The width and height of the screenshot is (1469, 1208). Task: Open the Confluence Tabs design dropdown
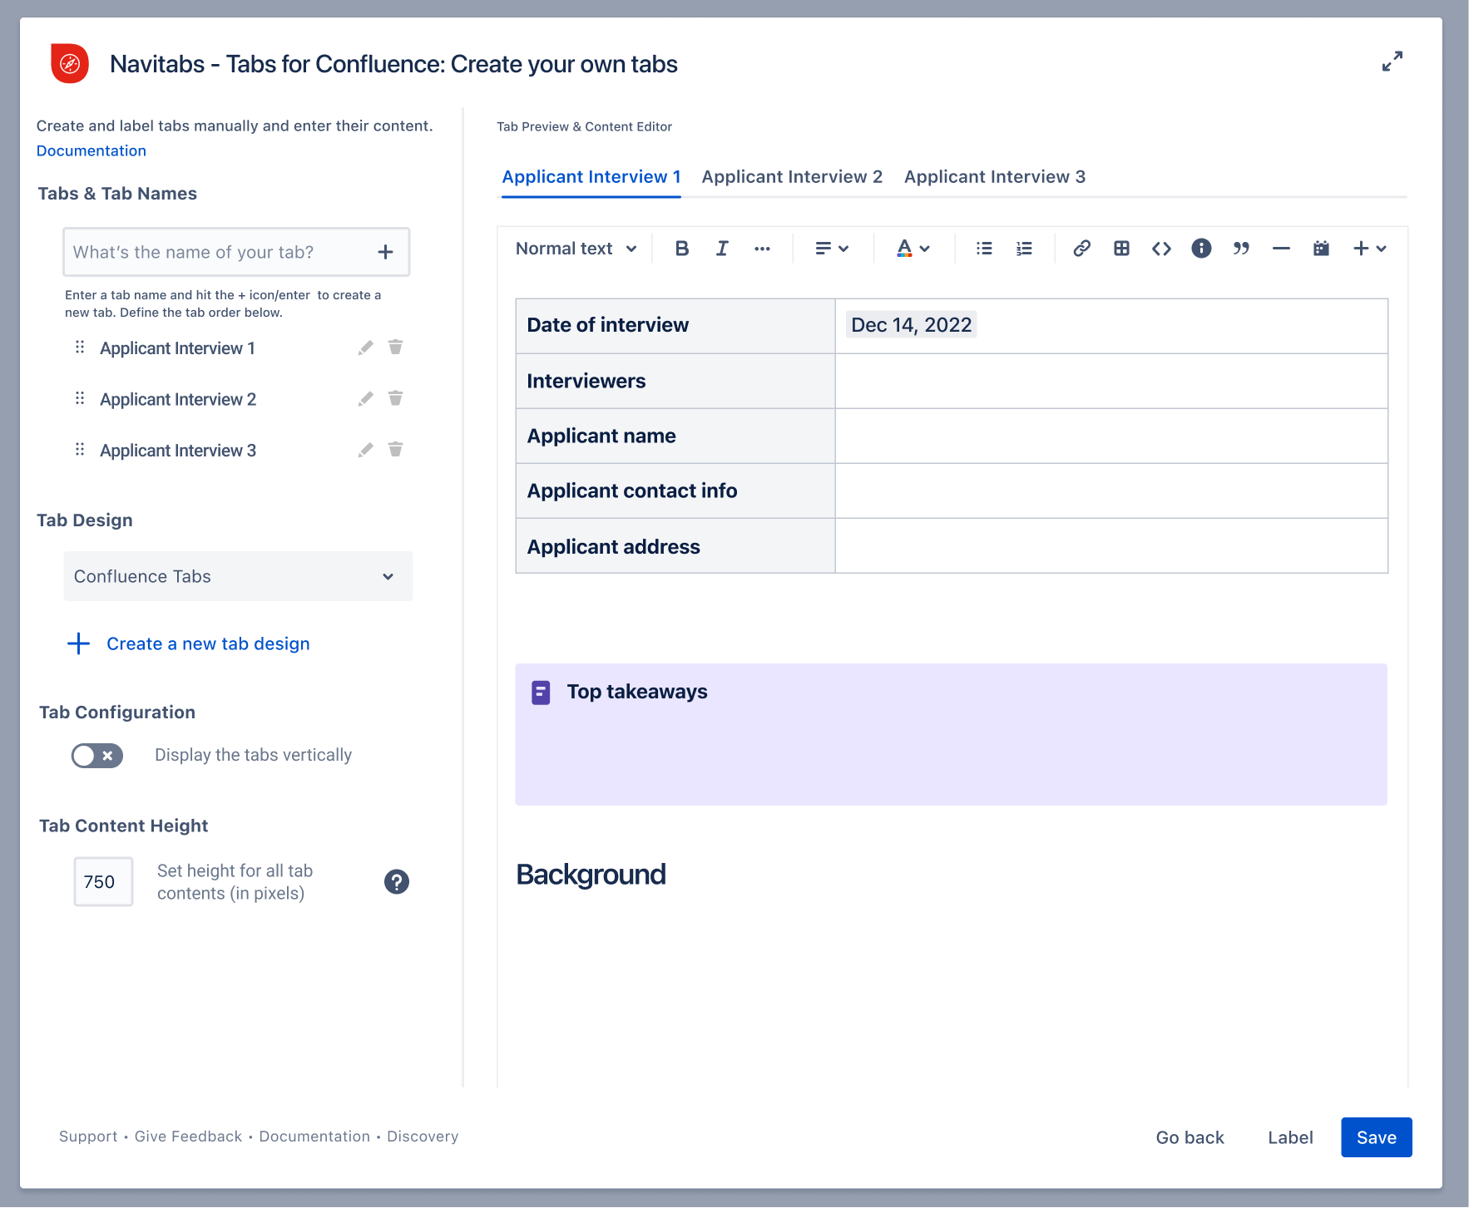[x=238, y=576]
